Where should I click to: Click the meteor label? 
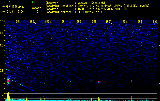[36, 8]
